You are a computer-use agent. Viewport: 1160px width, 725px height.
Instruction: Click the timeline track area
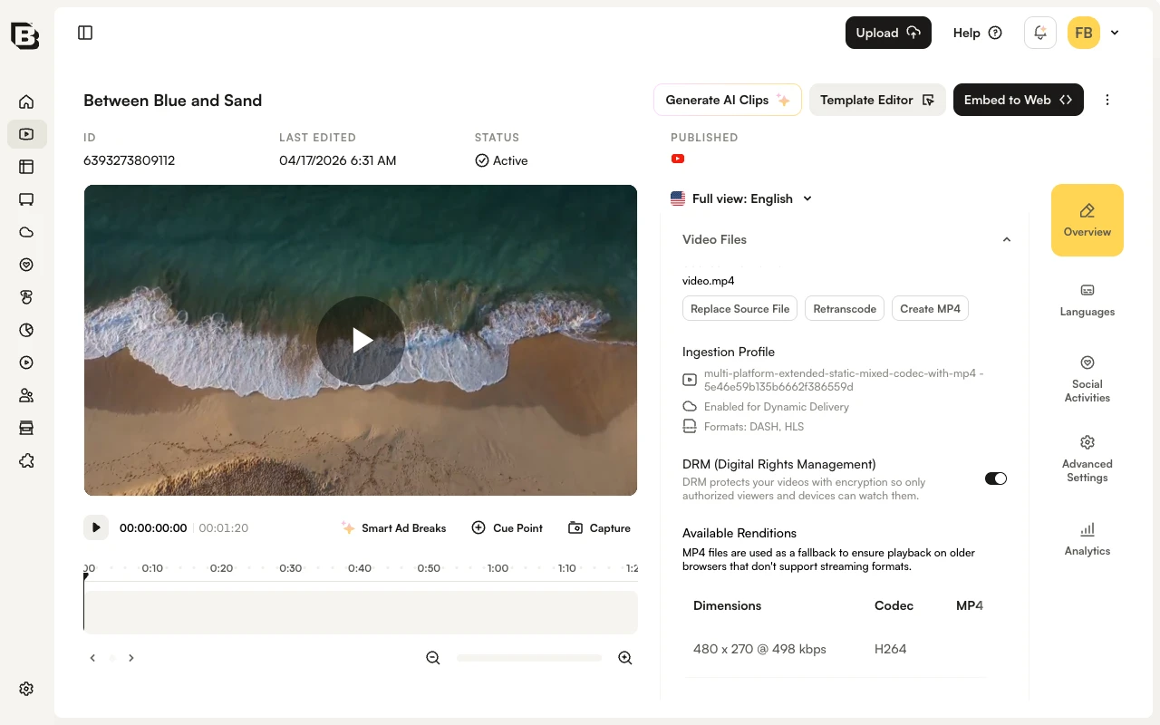point(361,613)
